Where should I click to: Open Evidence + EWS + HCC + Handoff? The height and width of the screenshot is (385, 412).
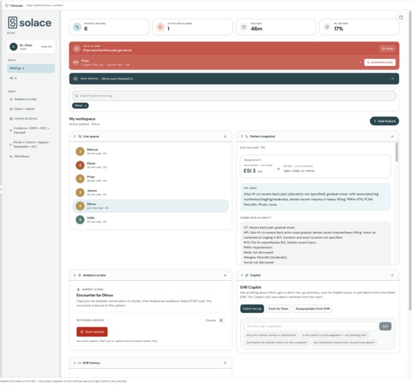[30, 130]
